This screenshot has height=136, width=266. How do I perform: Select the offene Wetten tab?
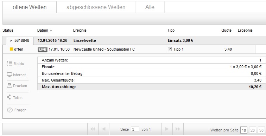[x=30, y=7]
